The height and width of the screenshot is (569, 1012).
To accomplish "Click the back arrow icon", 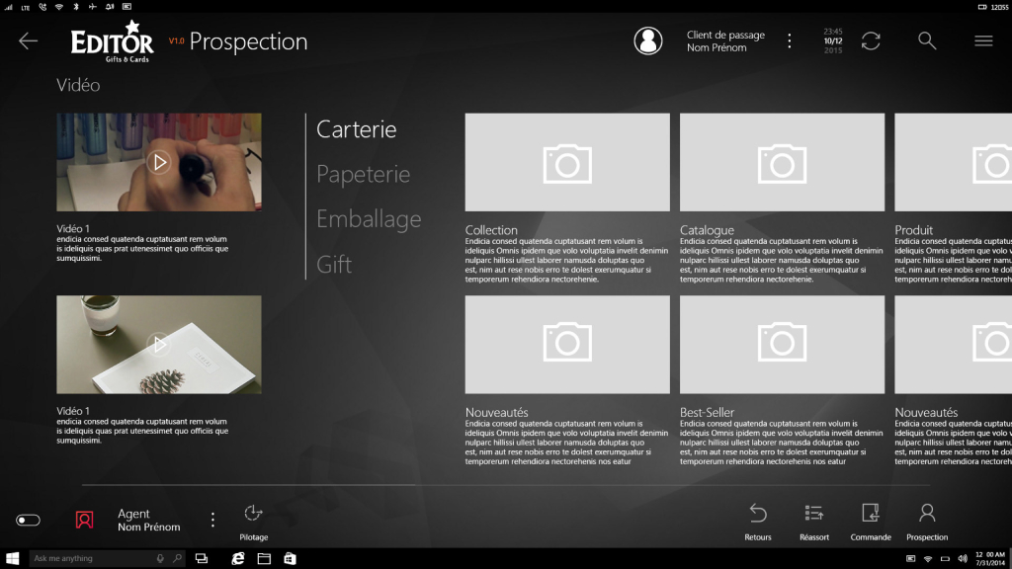I will point(28,41).
